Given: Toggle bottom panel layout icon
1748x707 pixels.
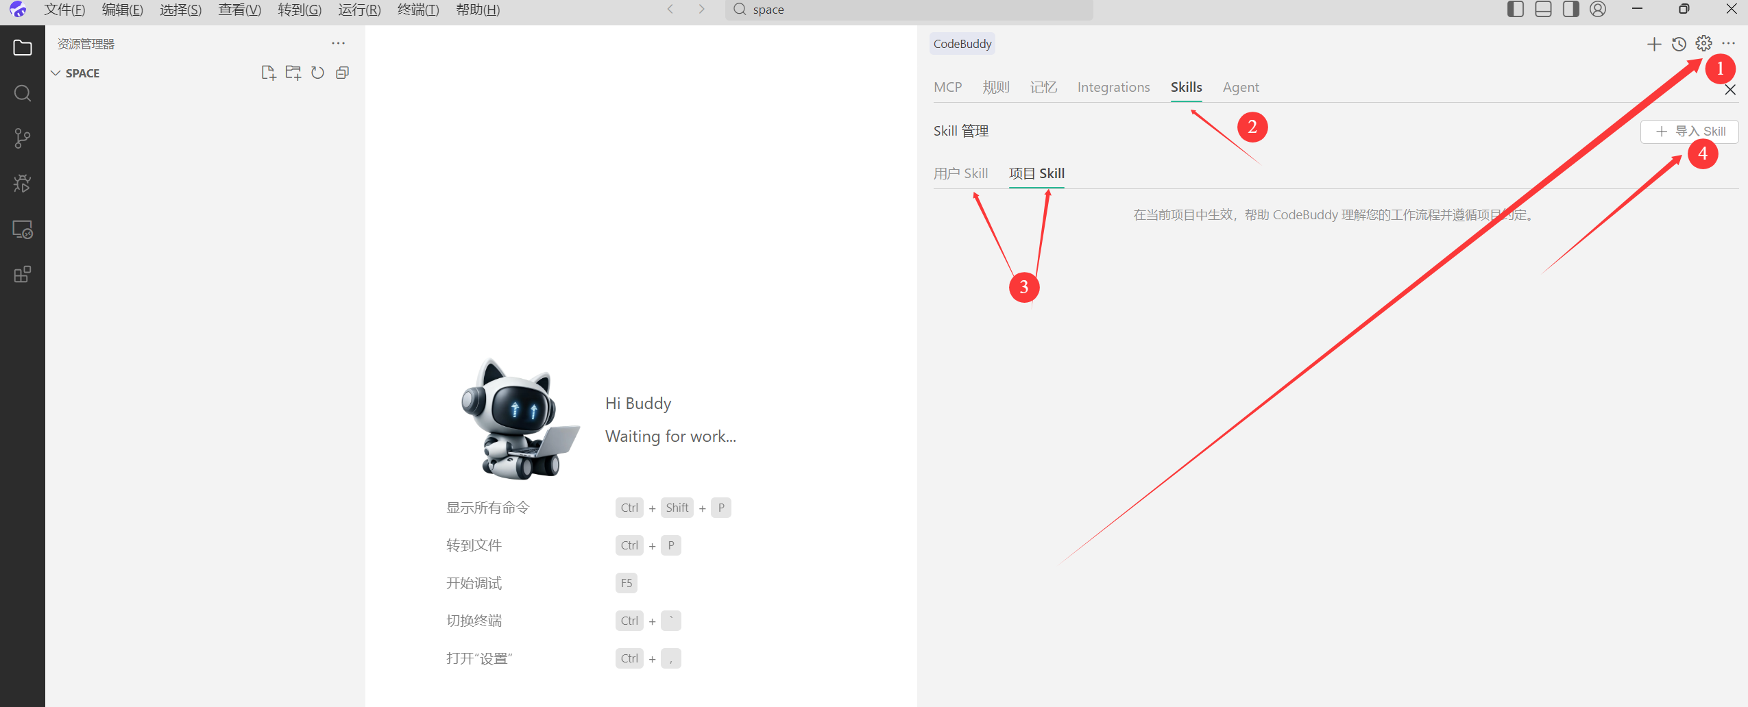Looking at the screenshot, I should (1543, 9).
